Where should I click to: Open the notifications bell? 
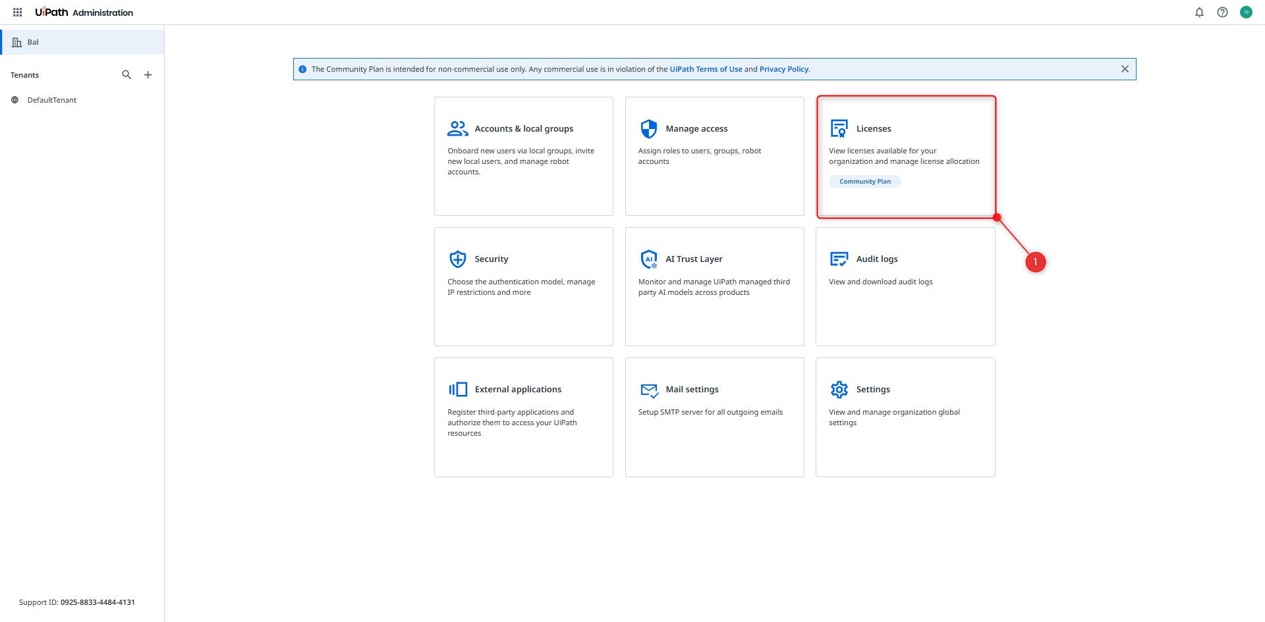pos(1199,13)
